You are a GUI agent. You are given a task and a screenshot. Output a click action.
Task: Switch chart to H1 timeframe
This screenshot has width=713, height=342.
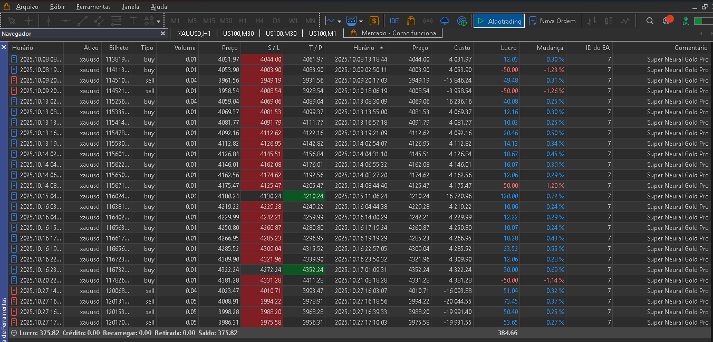[243, 21]
